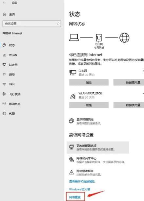Click 属性 button under WLAN (FAST_EFC6)
Screen dimensions: 144x201
(89, 105)
